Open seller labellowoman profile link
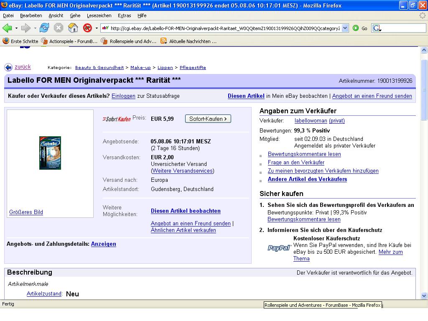Image resolution: width=428 pixels, height=321 pixels. click(x=311, y=121)
